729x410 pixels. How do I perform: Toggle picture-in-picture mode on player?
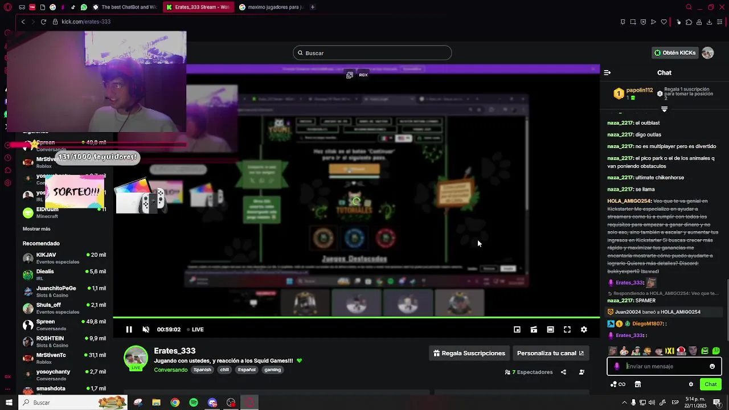tap(517, 329)
